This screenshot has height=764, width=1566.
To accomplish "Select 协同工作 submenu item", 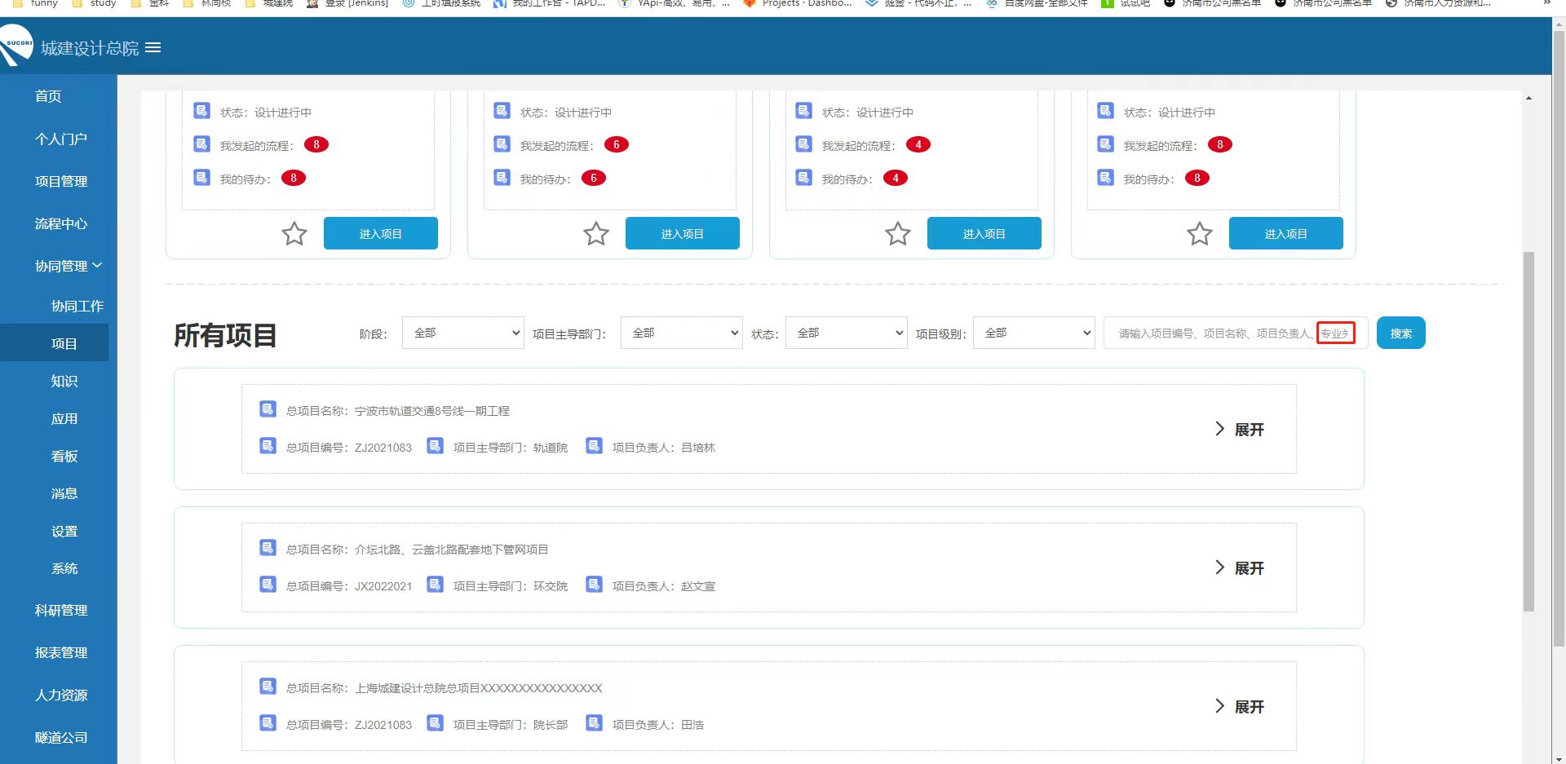I will [77, 306].
